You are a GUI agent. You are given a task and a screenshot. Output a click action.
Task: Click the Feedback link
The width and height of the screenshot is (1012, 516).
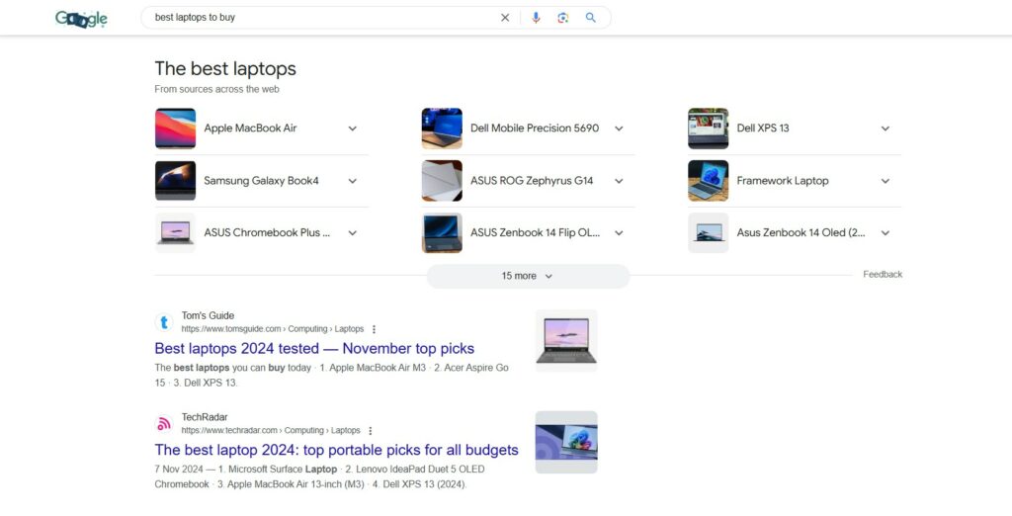pos(882,275)
